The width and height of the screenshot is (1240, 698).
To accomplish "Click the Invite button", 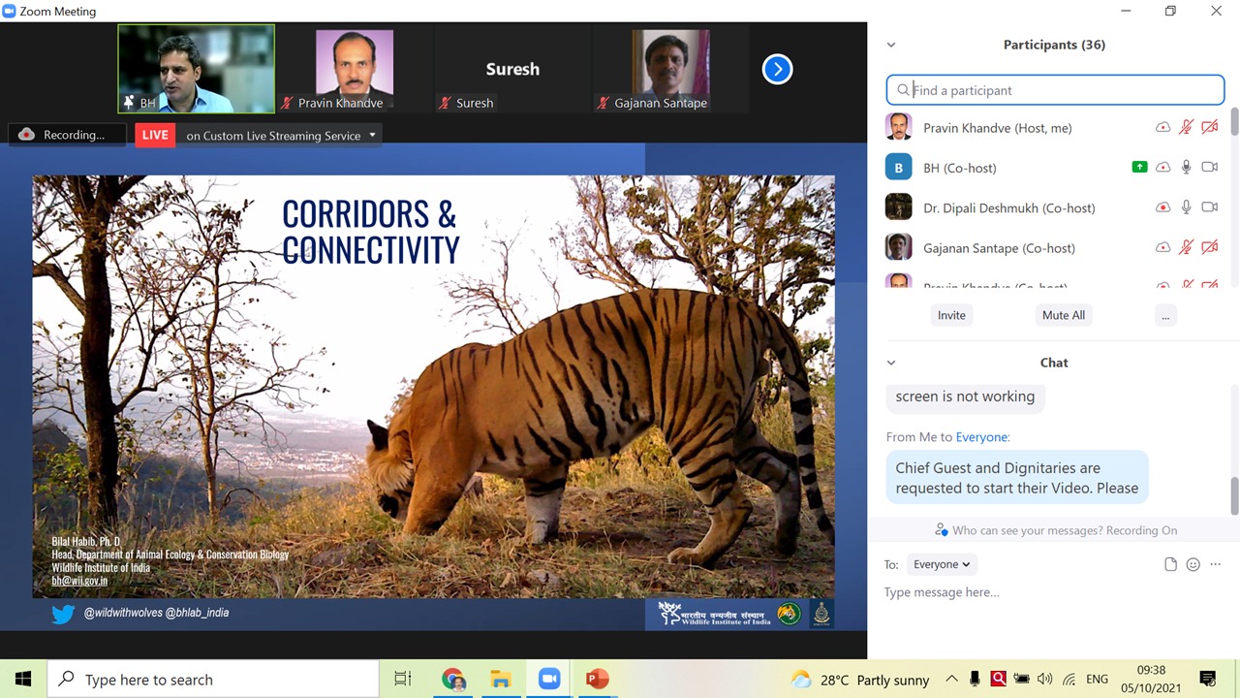I will pos(951,315).
